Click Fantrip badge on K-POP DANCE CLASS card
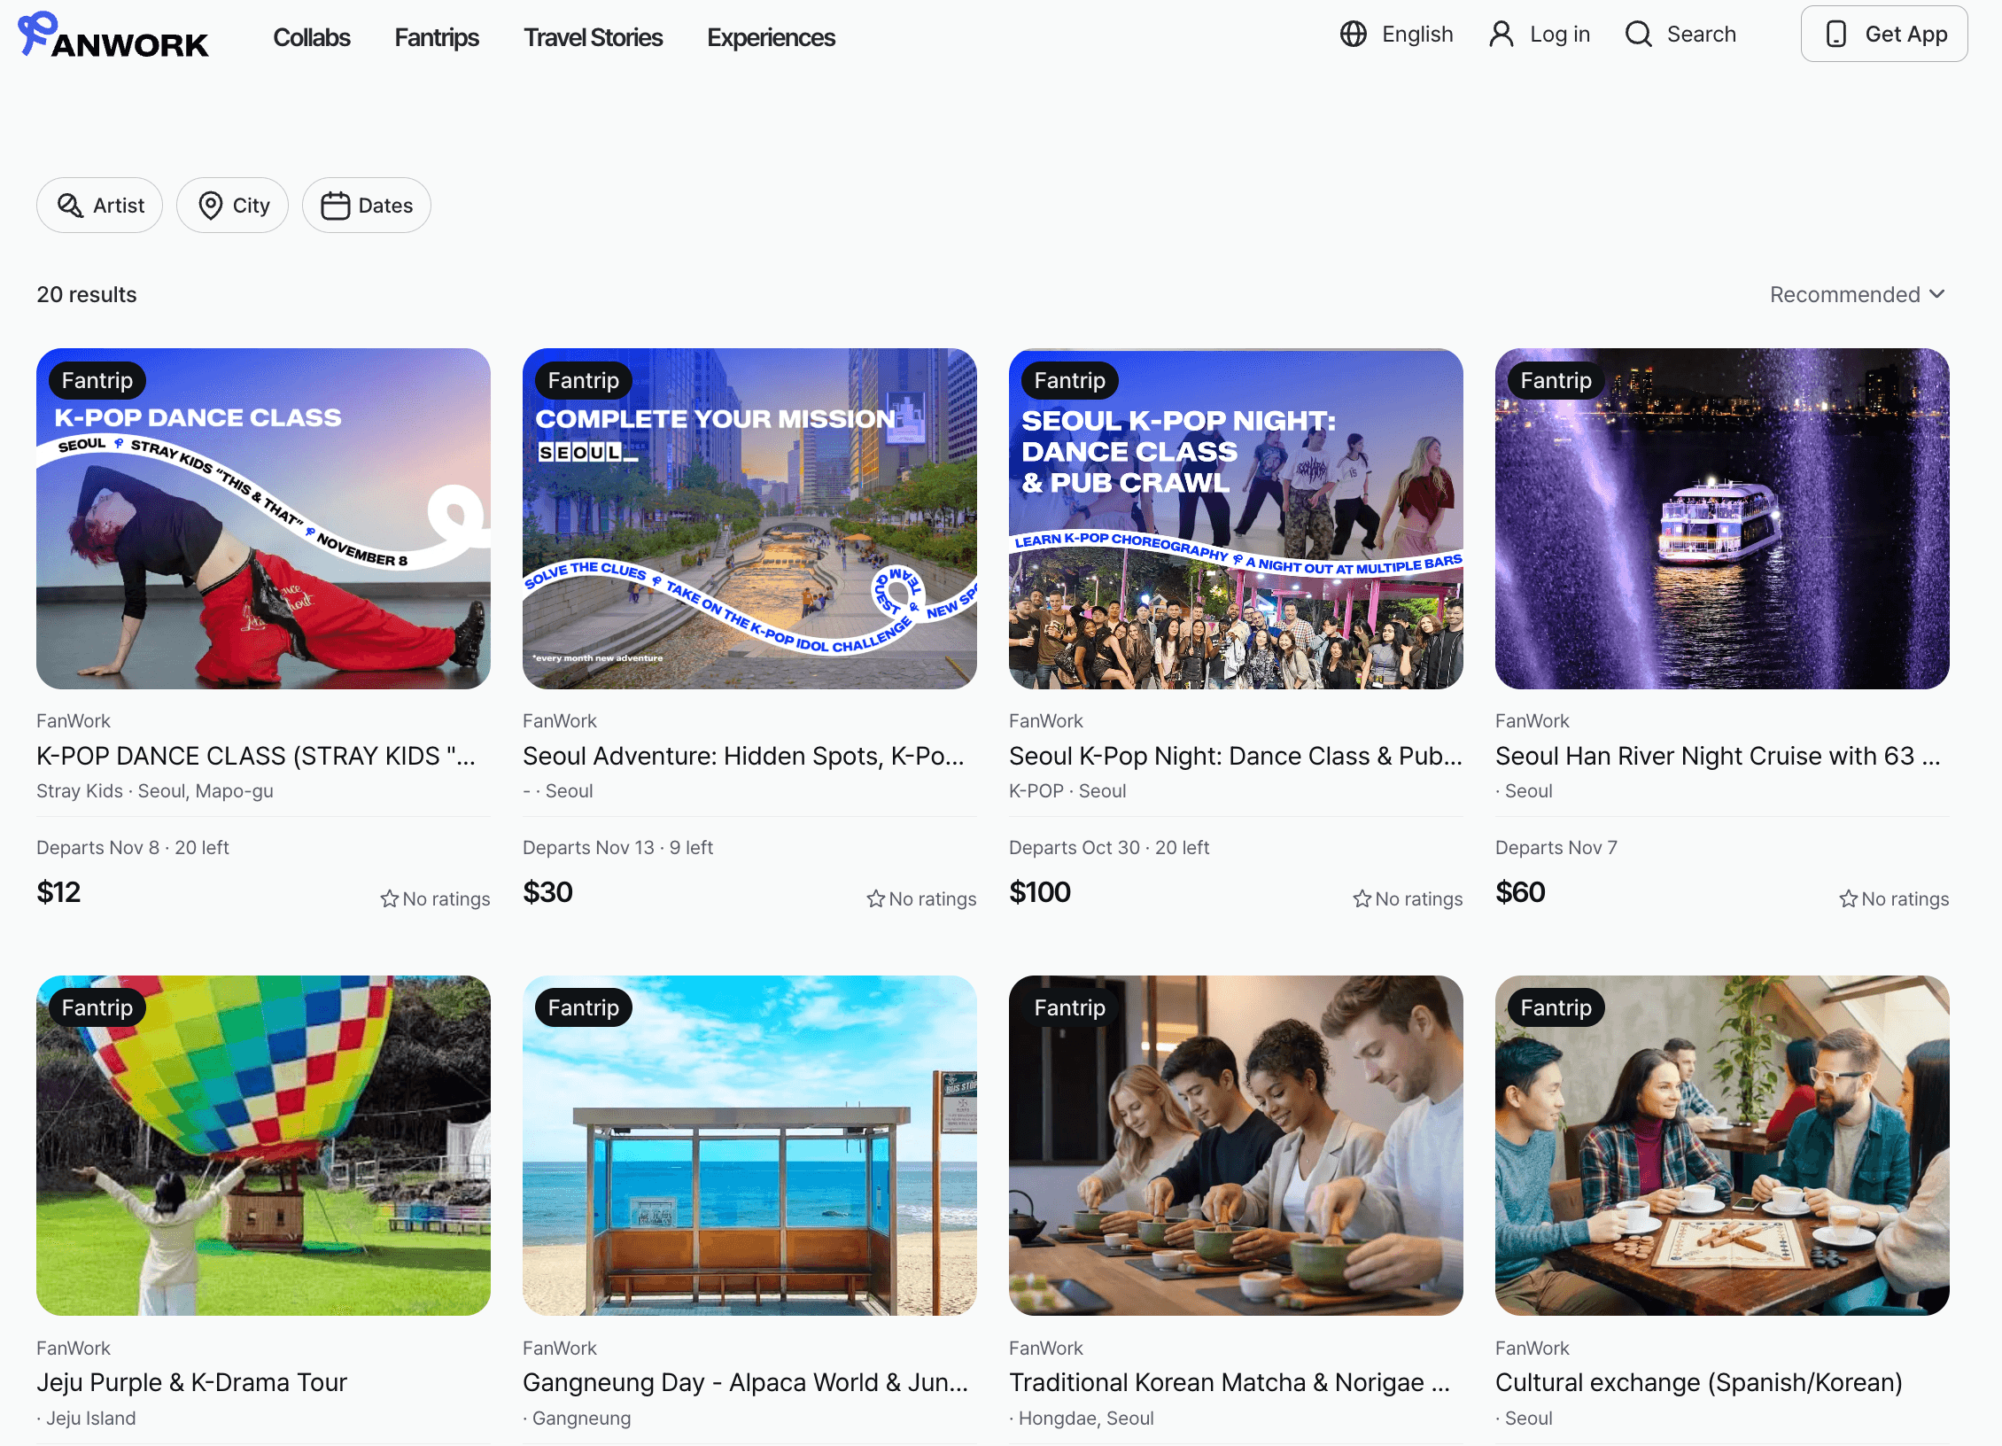Image resolution: width=2002 pixels, height=1446 pixels. [97, 380]
